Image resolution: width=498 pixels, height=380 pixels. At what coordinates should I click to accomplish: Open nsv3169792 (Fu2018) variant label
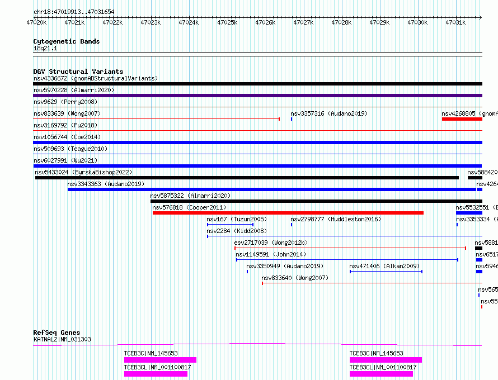(65, 125)
